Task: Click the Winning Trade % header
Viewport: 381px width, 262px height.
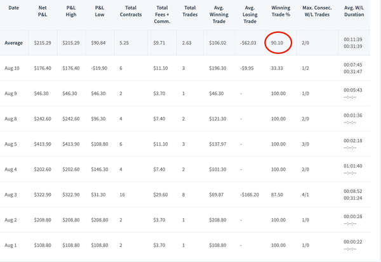Action: (281, 11)
